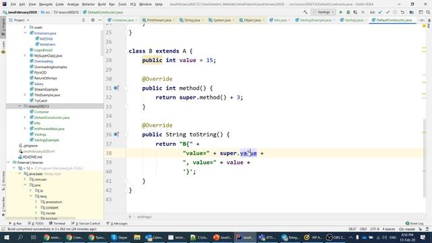Open the File menu
Image resolution: width=432 pixels, height=243 pixels.
pos(13,4)
